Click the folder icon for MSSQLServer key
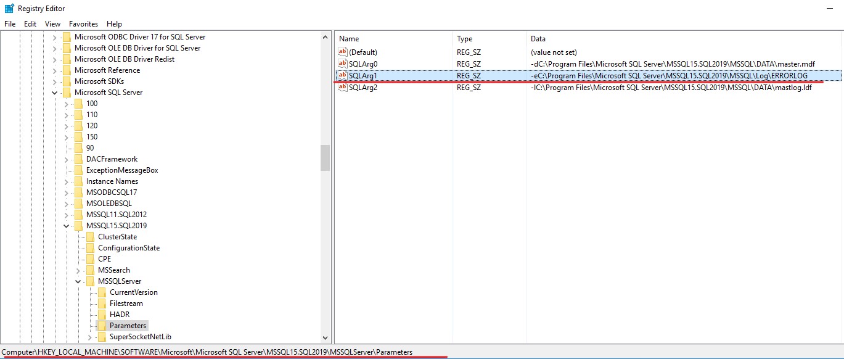This screenshot has height=359, width=844. point(89,281)
